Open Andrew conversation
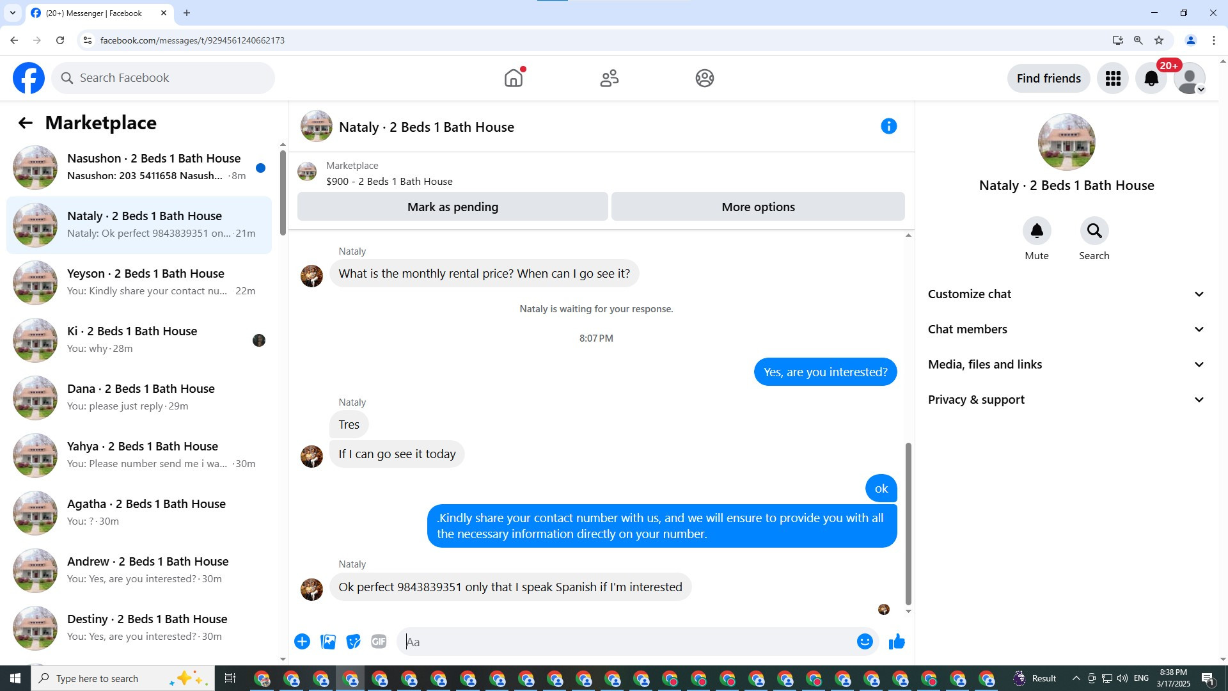The image size is (1228, 691). 139,571
